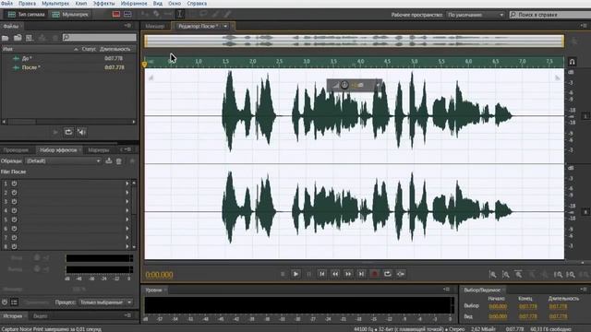This screenshot has width=591, height=332.
Task: Click the search field in Files panel
Action: pos(99,37)
